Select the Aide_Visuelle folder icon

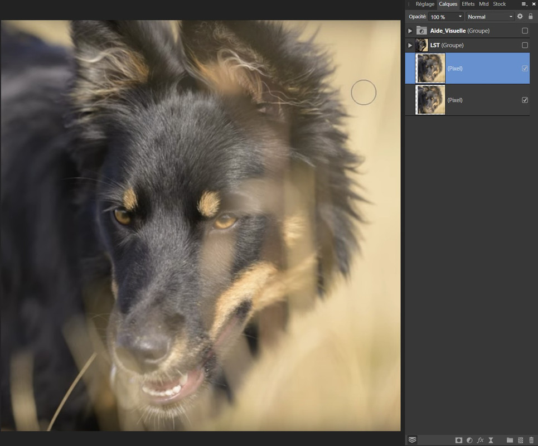(421, 31)
